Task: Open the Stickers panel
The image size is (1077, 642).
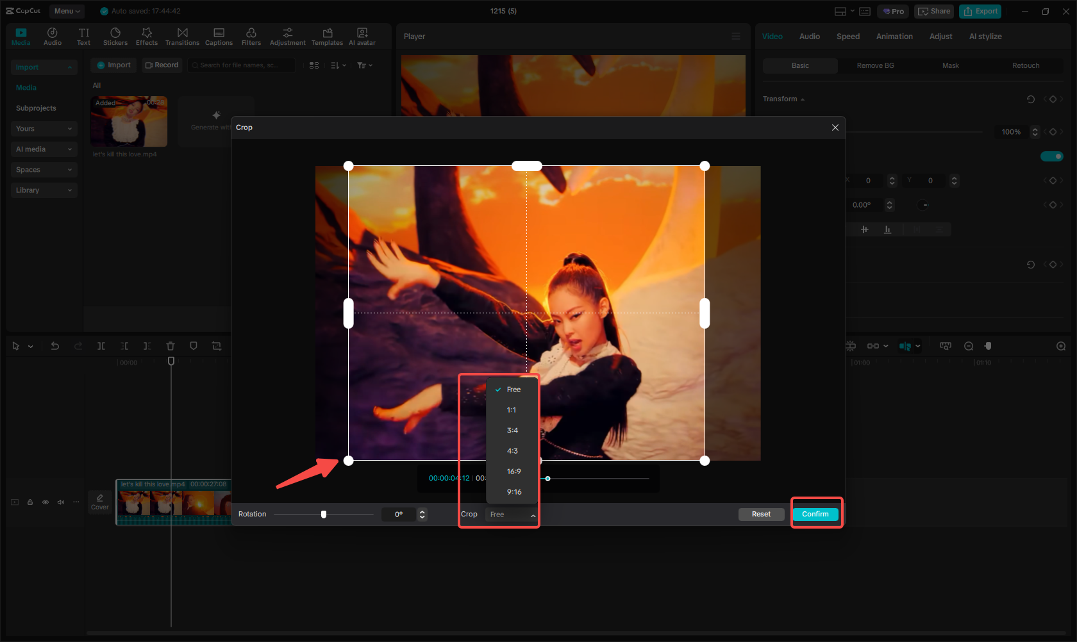Action: pos(115,35)
